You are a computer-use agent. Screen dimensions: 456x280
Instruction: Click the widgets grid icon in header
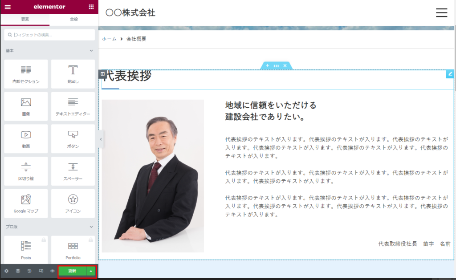point(91,7)
